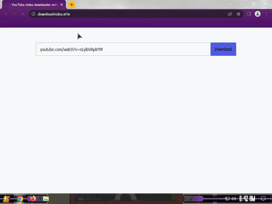Toggle the browser side panel
272x204 pixels.
pyautogui.click(x=249, y=14)
